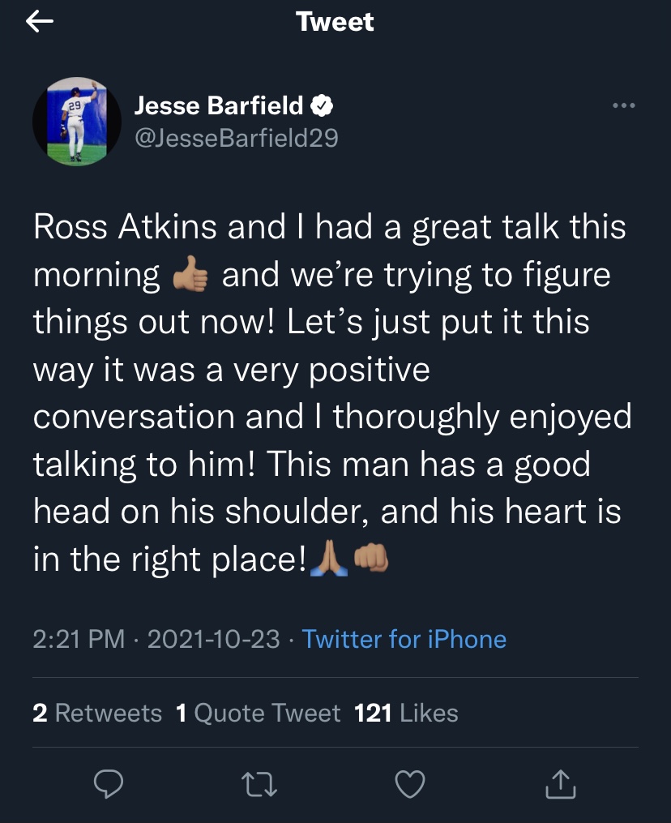Screen dimensions: 671x823
Task: Open the three-dot more options menu
Action: pos(623,105)
